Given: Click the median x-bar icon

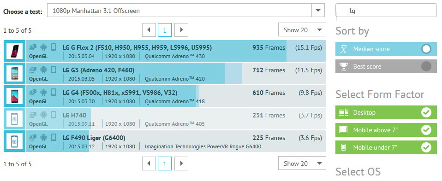Looking at the screenshot, I should pos(343,49).
